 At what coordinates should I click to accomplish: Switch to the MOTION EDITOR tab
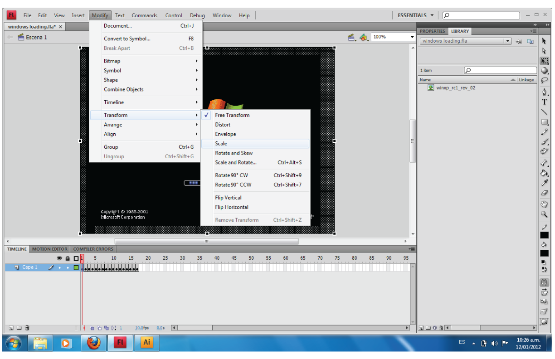(x=50, y=249)
